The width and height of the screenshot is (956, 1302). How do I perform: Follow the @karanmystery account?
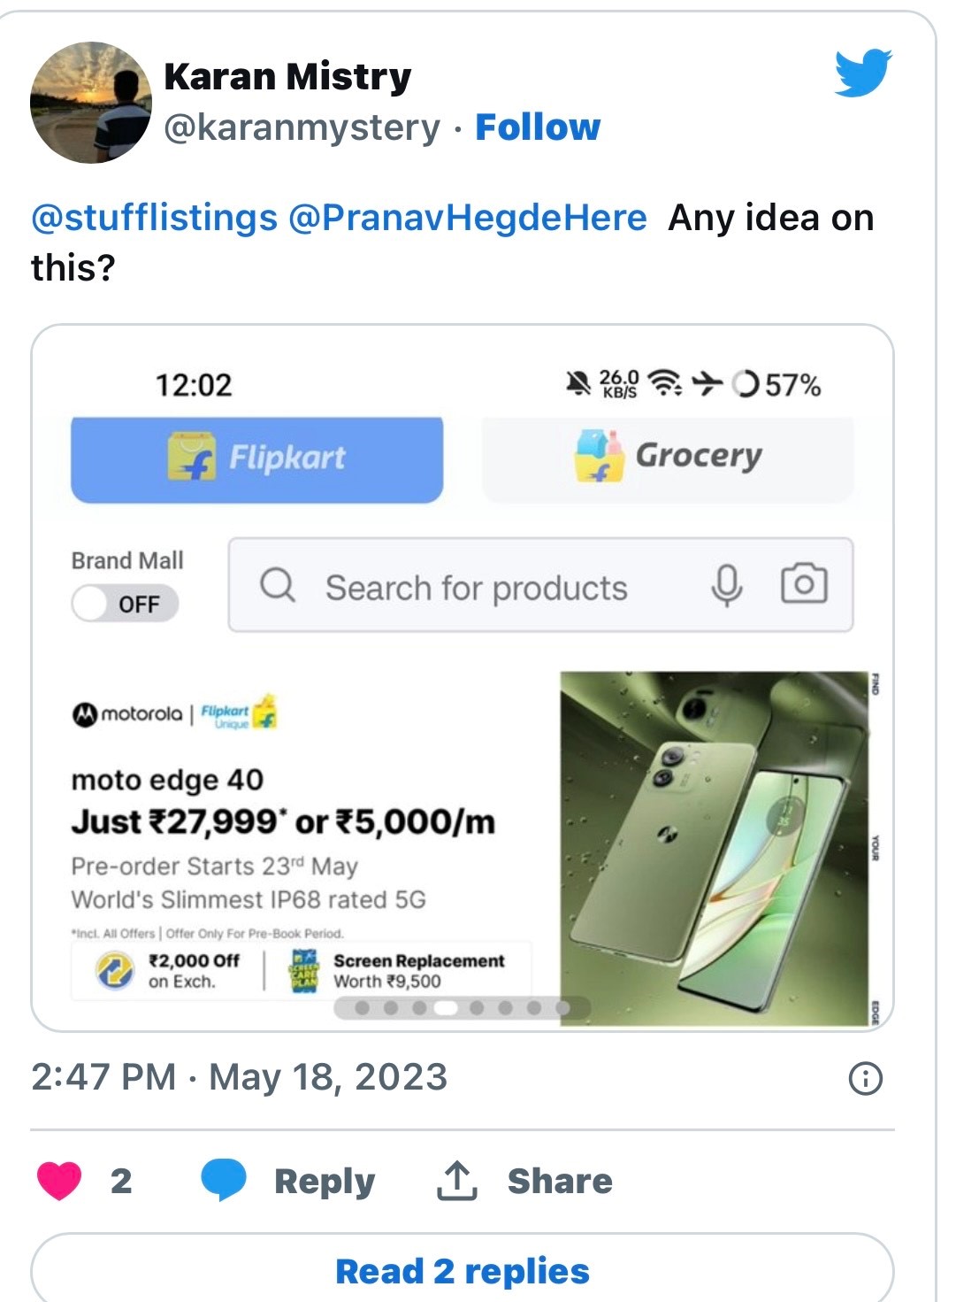(537, 127)
